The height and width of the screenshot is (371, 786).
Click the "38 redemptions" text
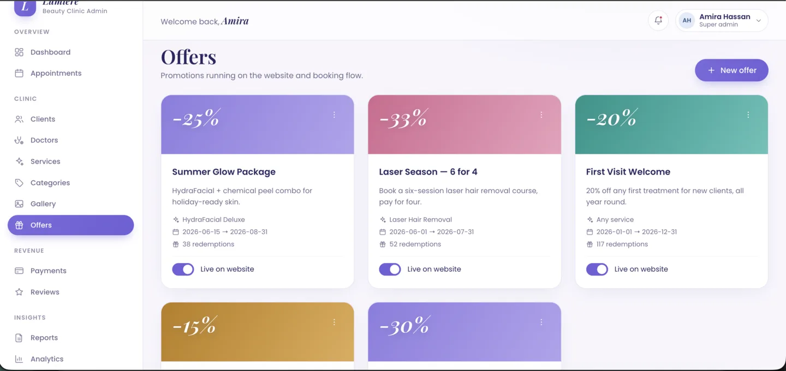(x=209, y=244)
